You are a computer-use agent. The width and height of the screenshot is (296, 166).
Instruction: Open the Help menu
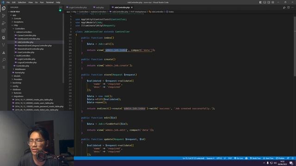tap(58, 2)
